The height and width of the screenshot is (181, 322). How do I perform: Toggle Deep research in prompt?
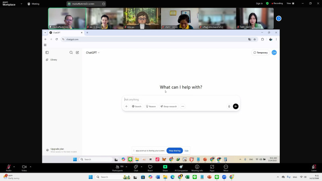tap(169, 106)
